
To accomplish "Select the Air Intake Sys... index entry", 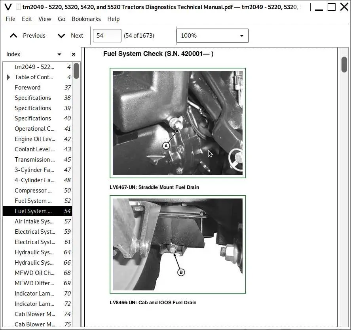I will (37, 221).
